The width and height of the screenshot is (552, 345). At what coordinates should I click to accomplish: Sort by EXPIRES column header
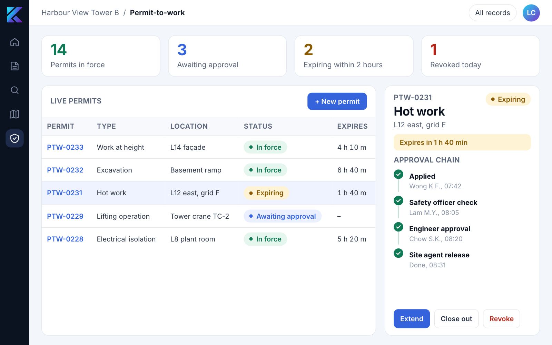[352, 126]
